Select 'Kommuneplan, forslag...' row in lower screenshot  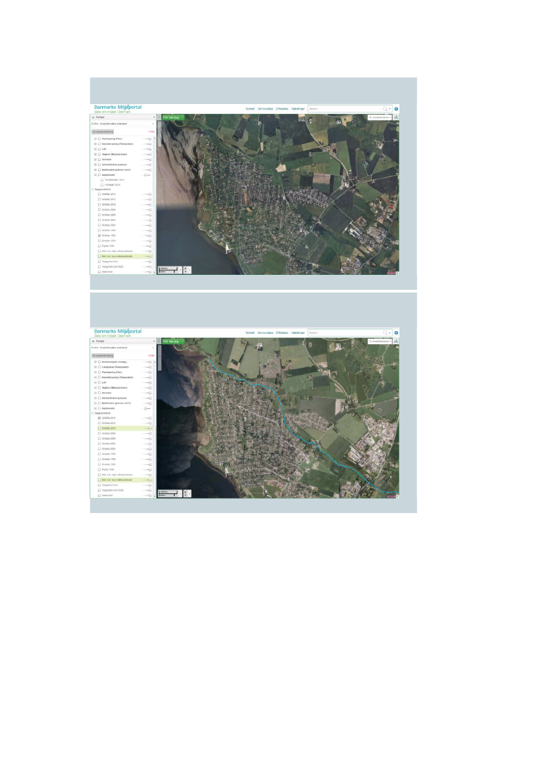pyautogui.click(x=122, y=362)
